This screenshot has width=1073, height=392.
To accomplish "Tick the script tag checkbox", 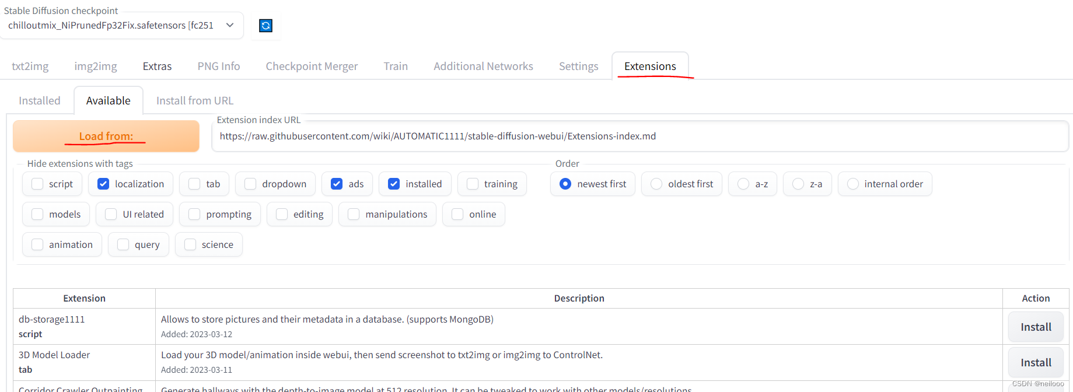I will point(37,184).
